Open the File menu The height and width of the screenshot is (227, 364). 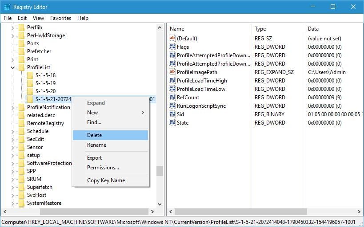pos(8,18)
